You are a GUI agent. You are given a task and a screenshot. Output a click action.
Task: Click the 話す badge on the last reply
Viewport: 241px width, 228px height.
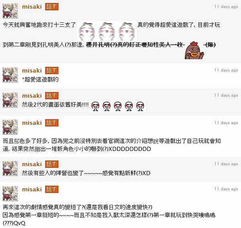(x=52, y=189)
